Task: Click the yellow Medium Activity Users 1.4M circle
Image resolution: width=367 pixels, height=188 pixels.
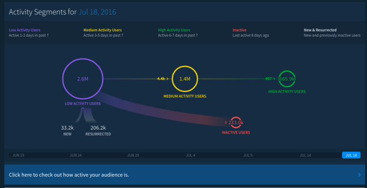Action: [x=185, y=79]
